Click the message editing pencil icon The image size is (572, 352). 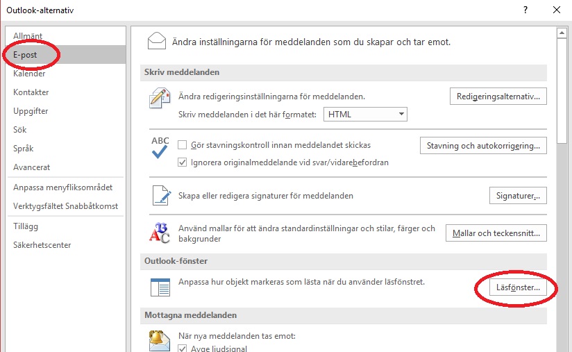[x=160, y=99]
